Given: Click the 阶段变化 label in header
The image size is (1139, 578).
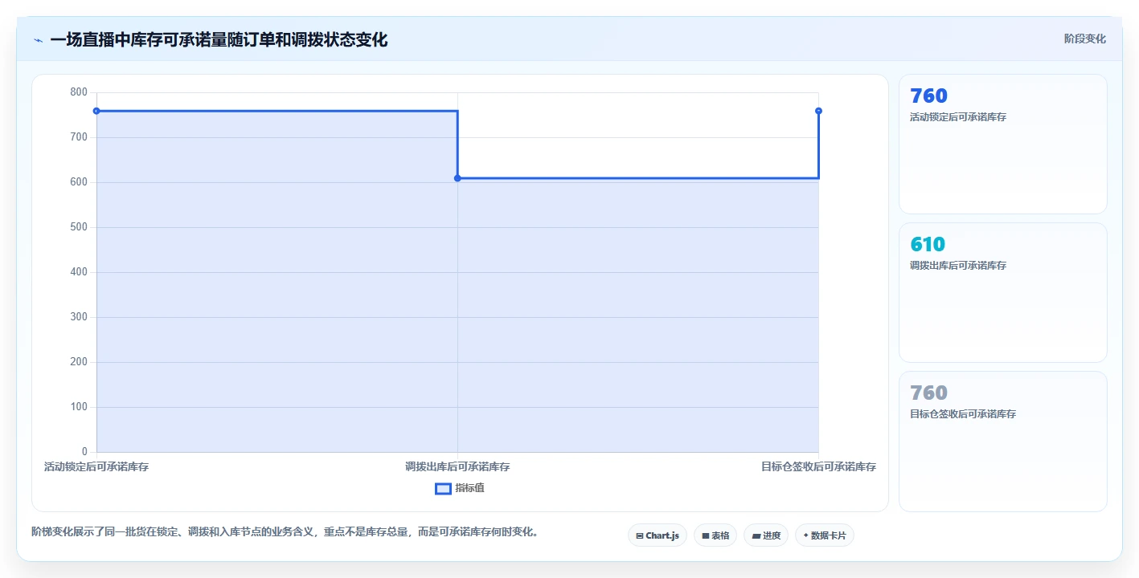Looking at the screenshot, I should pyautogui.click(x=1084, y=39).
